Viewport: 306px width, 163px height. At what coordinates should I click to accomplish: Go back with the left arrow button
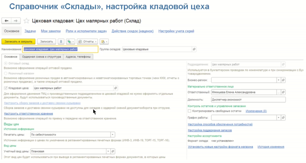tap(7, 21)
